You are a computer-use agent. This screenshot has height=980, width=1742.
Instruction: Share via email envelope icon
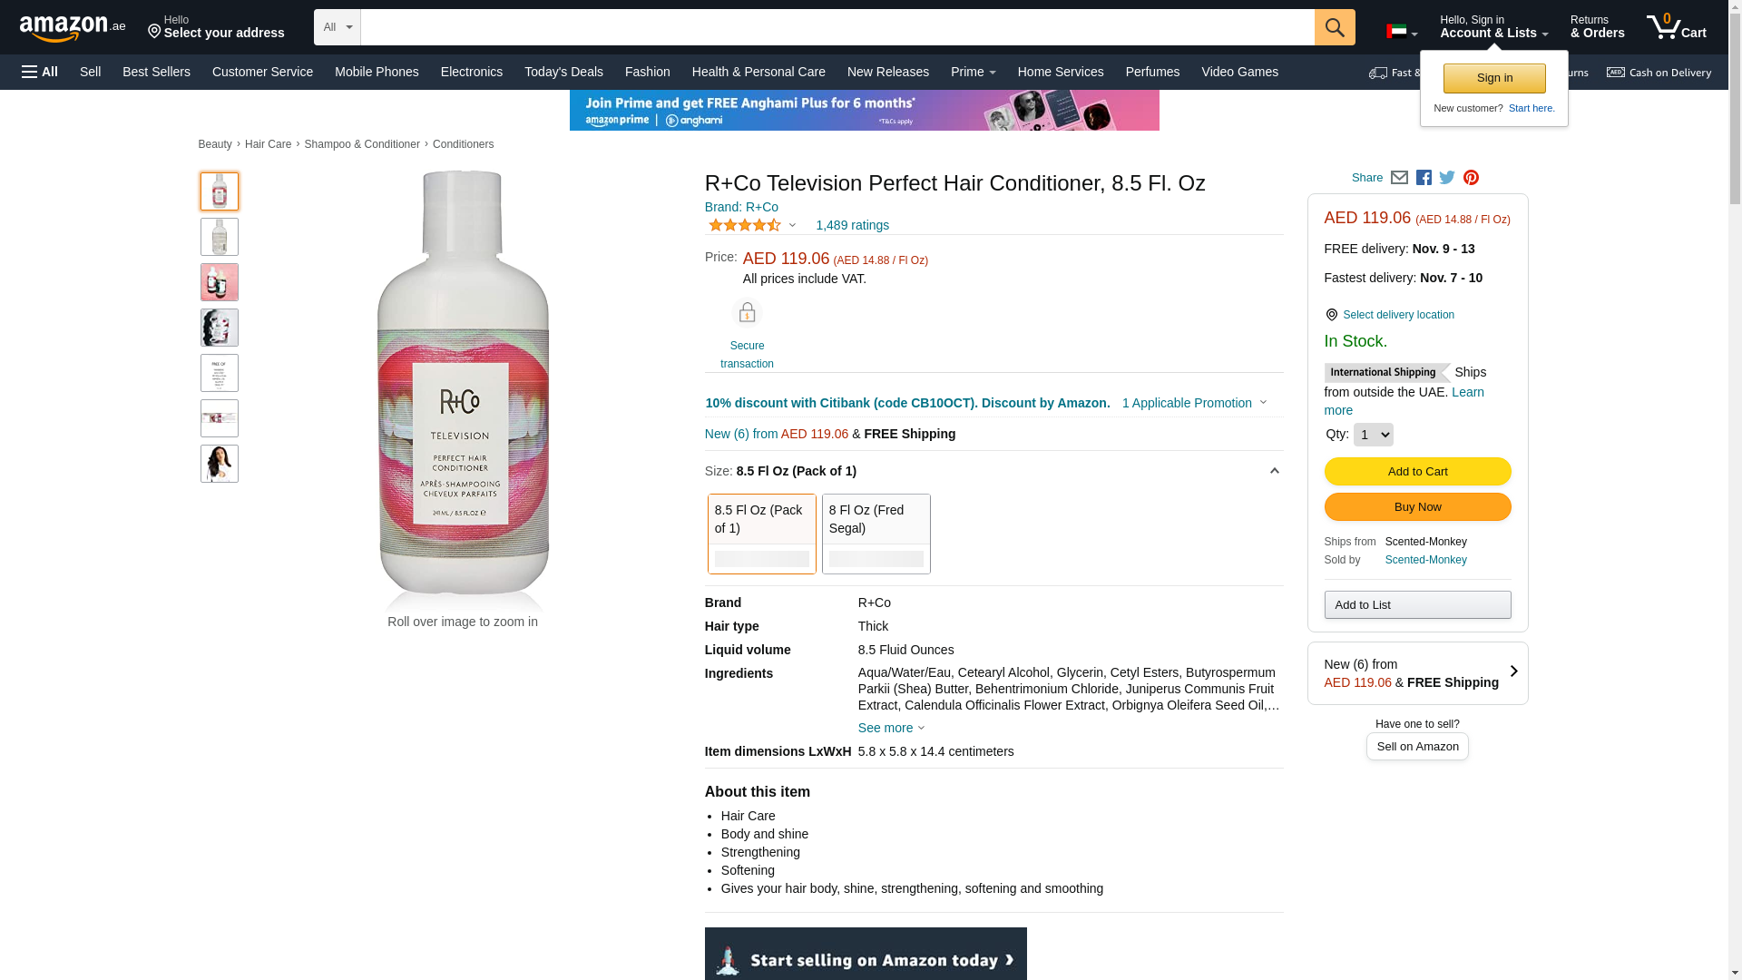[x=1399, y=178]
